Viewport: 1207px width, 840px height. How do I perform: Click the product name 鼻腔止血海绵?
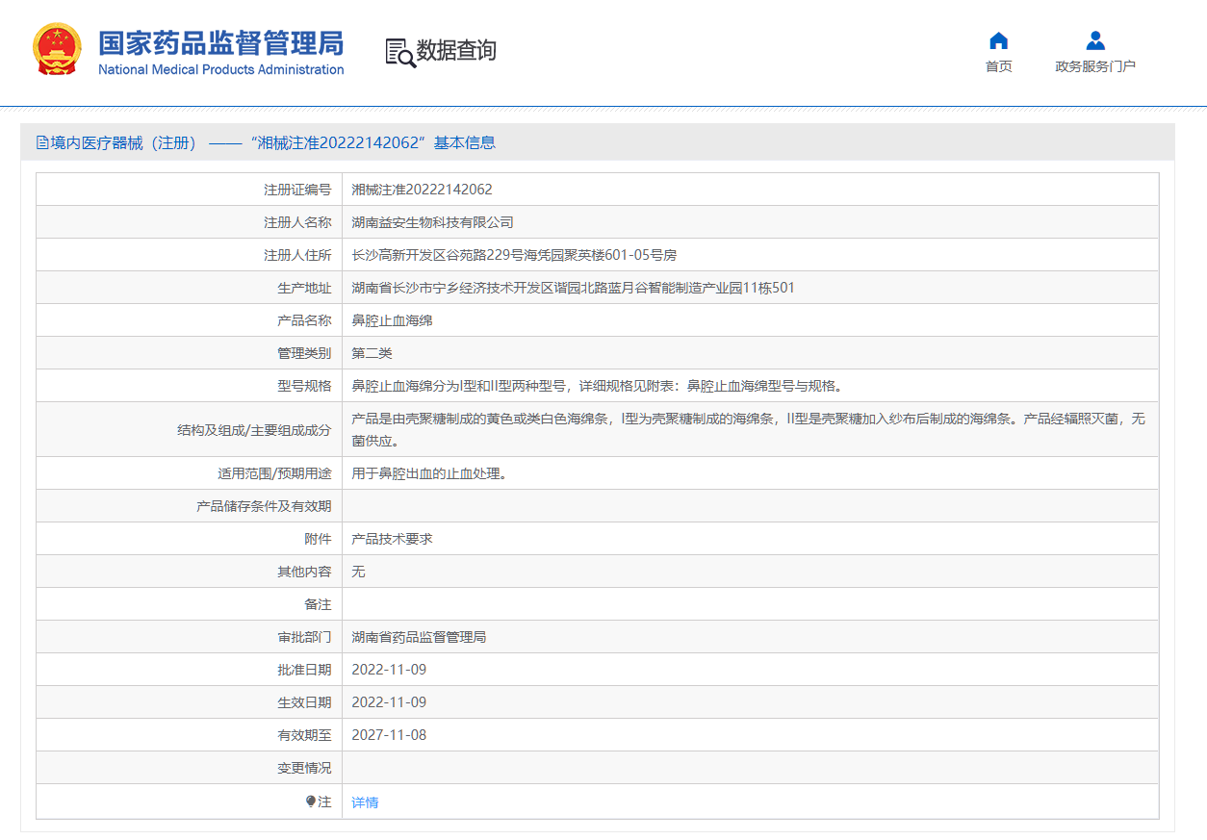coord(392,320)
